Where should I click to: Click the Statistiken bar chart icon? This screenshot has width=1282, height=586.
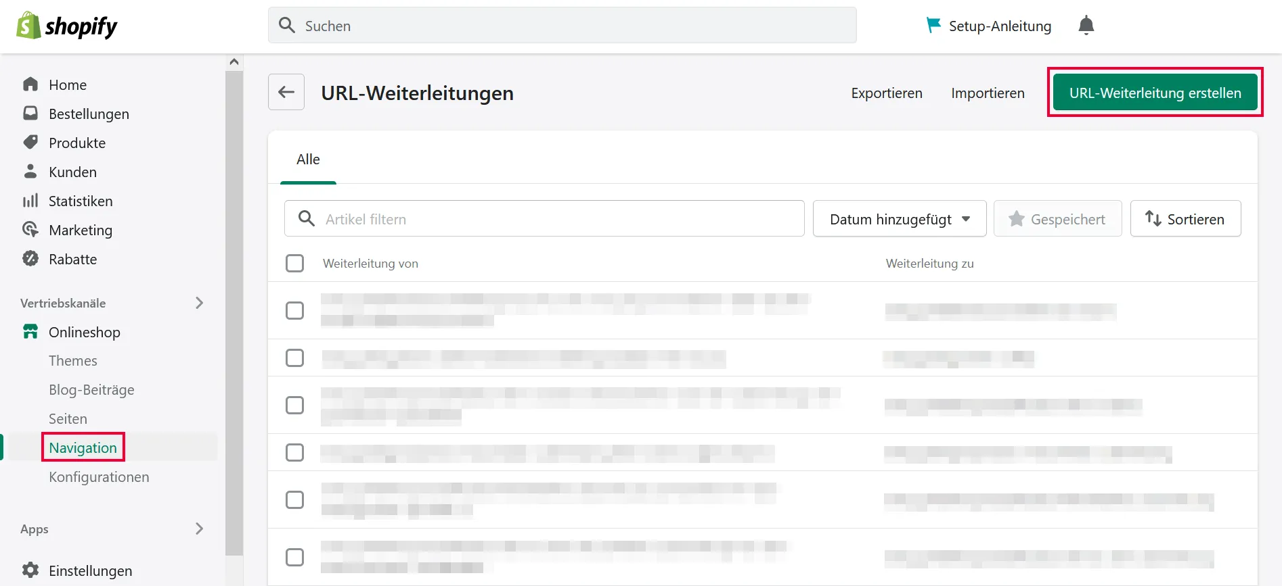(x=30, y=201)
